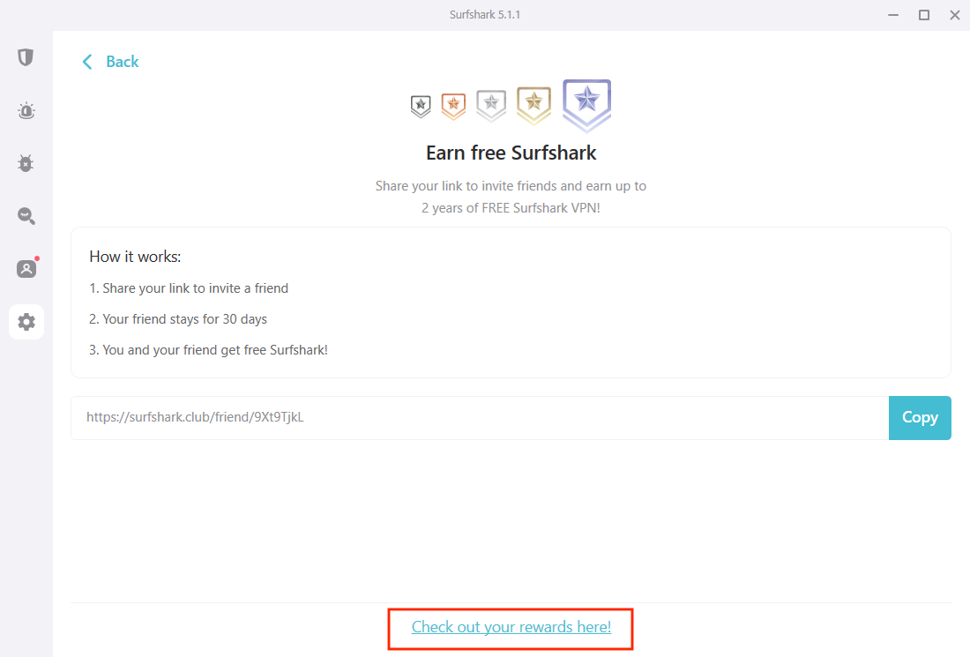Click the Earn free Surfshark heading
The image size is (970, 657).
[x=511, y=153]
